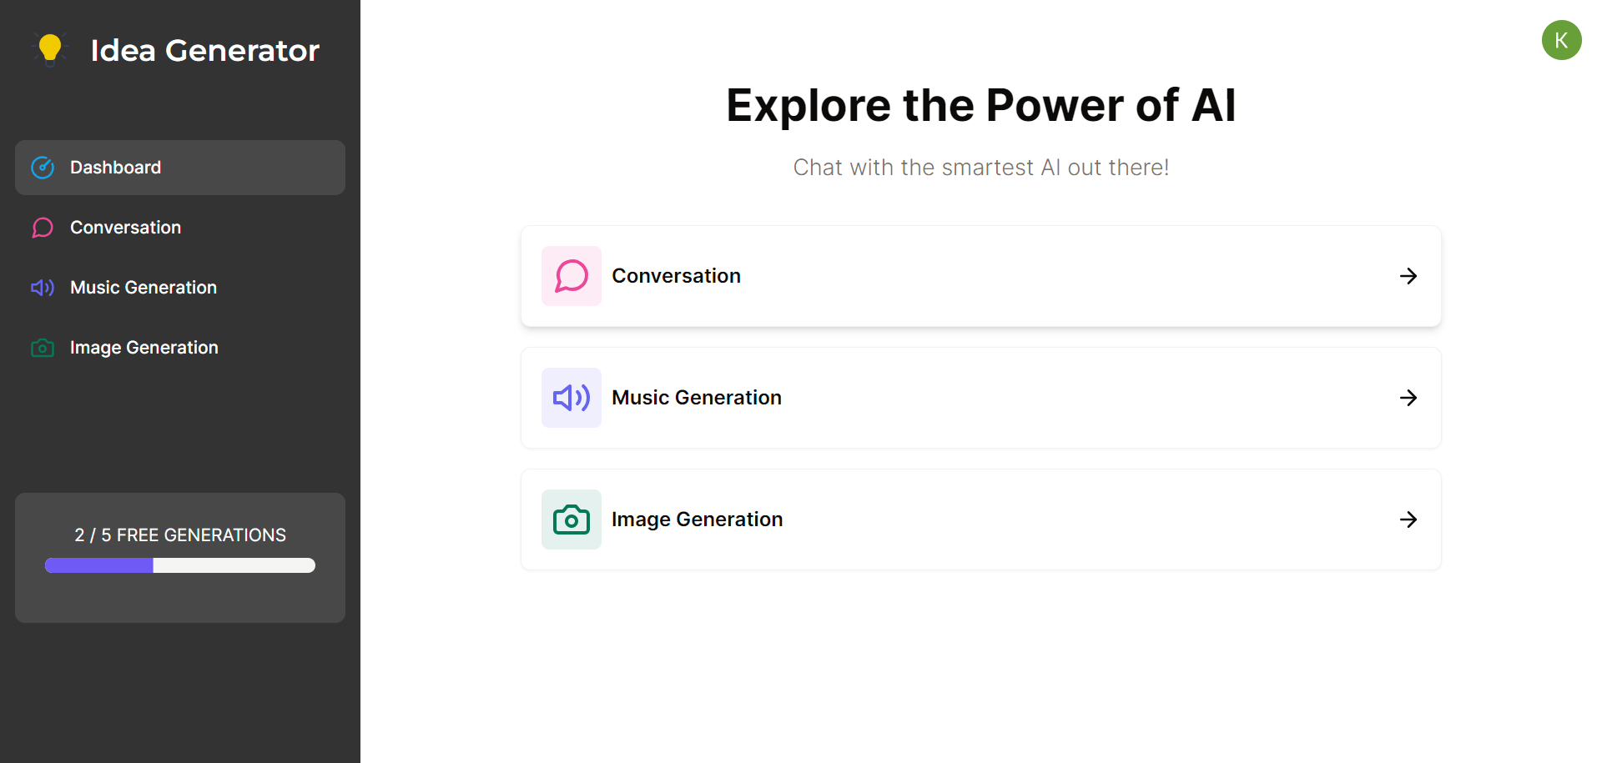This screenshot has width=1602, height=763.
Task: Click arrow on the Conversation card
Action: (1408, 276)
